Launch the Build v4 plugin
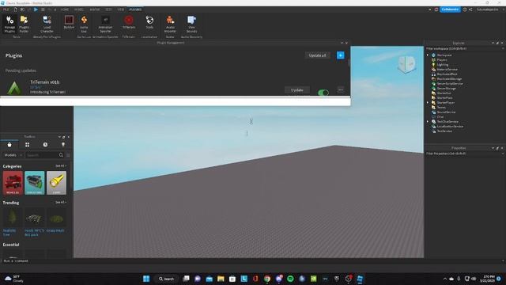Viewport: 506px width, 285px height. (x=69, y=23)
